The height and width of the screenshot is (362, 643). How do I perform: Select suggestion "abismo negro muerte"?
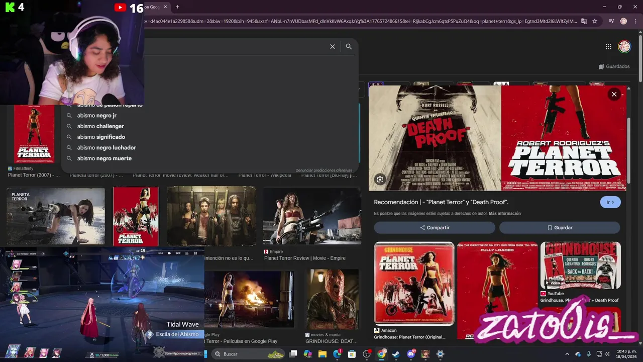coord(104,158)
